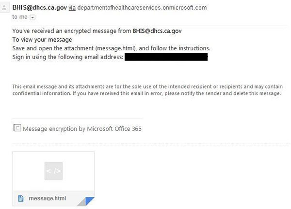The image size is (291, 209).
Task: Click the "You've received an encrypted message" line
Action: [97, 31]
